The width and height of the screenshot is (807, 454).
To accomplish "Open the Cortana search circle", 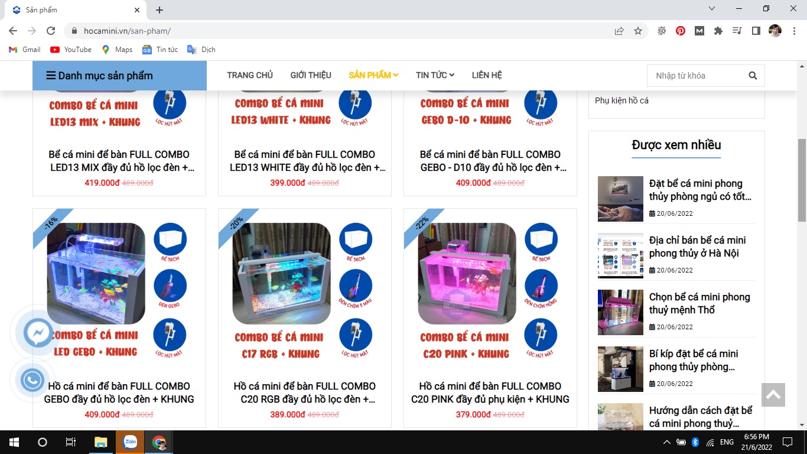I will (42, 442).
